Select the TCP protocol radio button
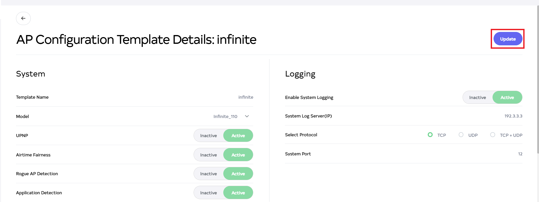 tap(430, 135)
